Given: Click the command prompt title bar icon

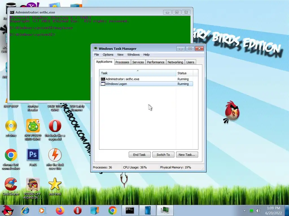Looking at the screenshot, I should coord(12,12).
